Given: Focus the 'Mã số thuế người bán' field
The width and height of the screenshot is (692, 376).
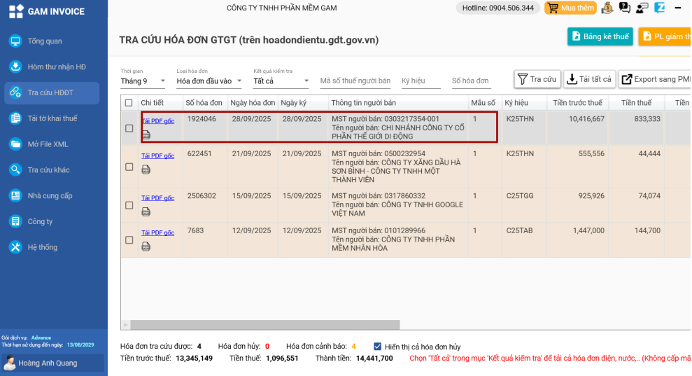Looking at the screenshot, I should click(355, 81).
